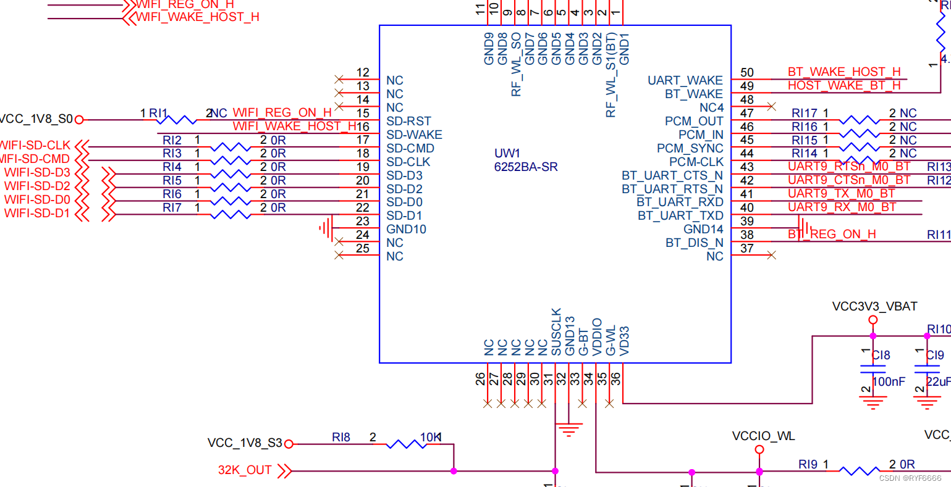Click the BT_WAKE pin name
Viewport: 951px width, 487px height.
tap(694, 94)
